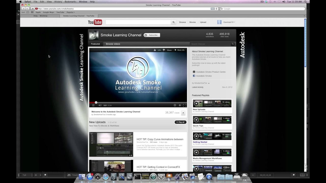Click the Safari address bar
The height and width of the screenshot is (183, 326).
coord(125,9)
